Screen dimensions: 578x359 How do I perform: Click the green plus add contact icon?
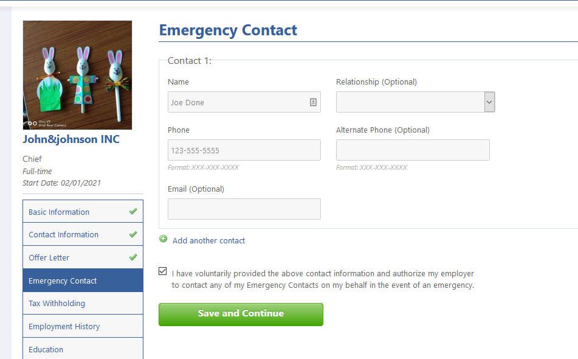(x=163, y=239)
